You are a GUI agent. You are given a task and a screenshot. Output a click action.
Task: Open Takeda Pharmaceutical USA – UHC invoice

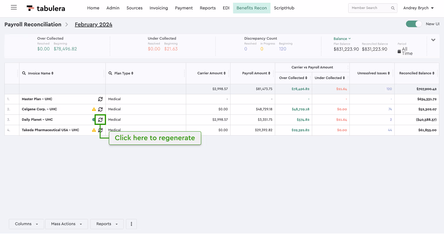(51, 130)
